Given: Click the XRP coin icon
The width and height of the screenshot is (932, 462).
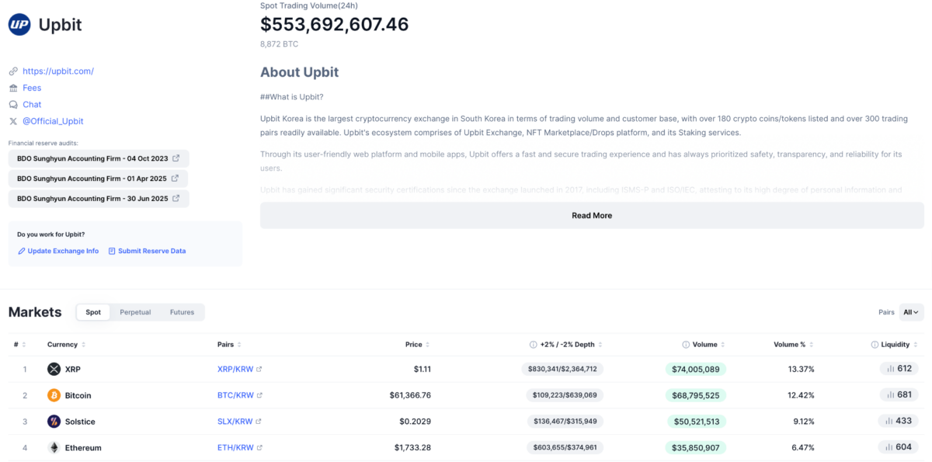Looking at the screenshot, I should [54, 369].
